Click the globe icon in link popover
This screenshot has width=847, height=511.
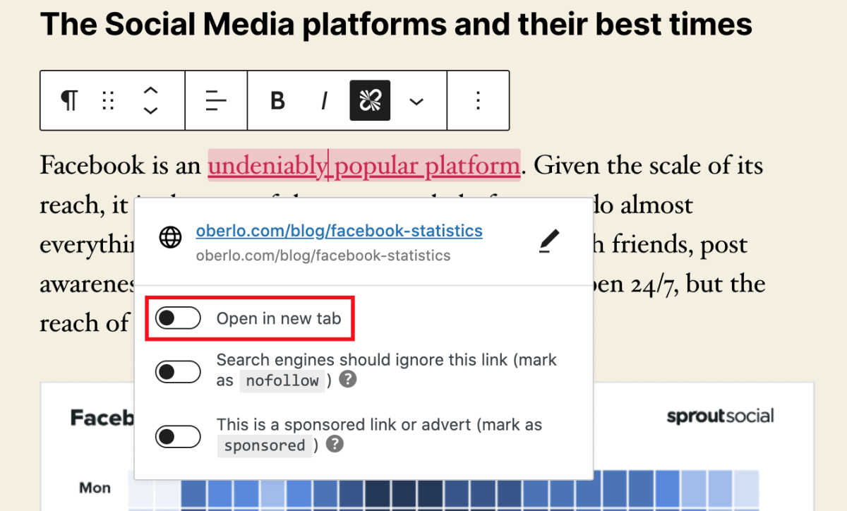[170, 239]
